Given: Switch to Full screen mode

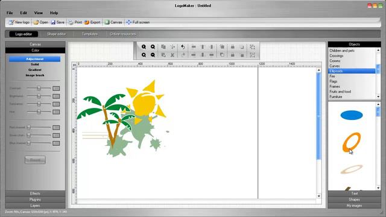Looking at the screenshot, I should pyautogui.click(x=138, y=22).
